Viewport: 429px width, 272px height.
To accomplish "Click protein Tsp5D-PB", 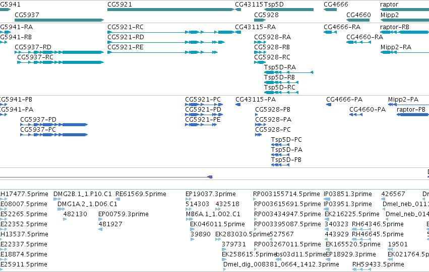I will pos(280,165).
